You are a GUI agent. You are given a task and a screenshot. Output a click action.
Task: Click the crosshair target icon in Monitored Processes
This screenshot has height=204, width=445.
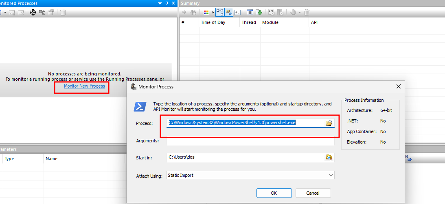click(x=33, y=13)
